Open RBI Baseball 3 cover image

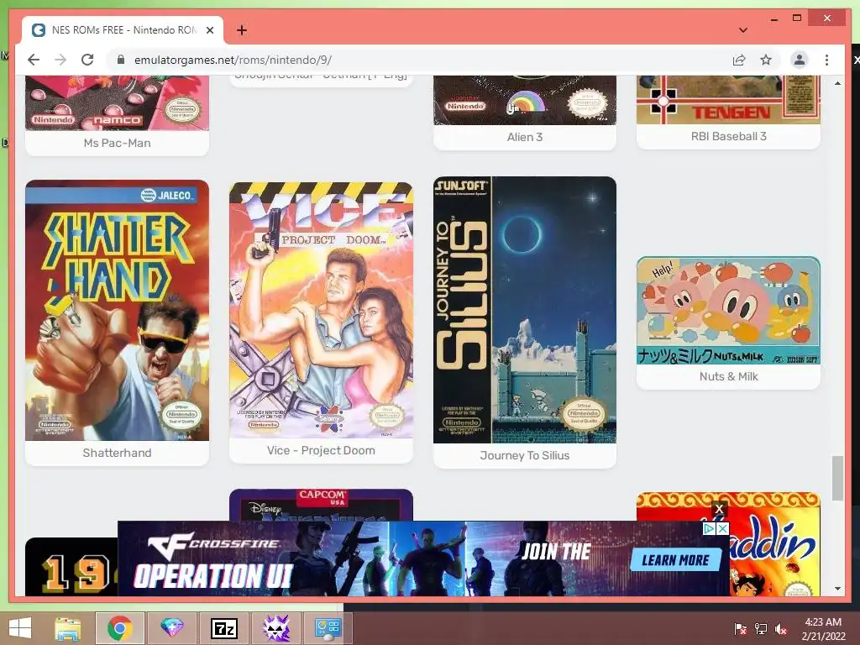coord(728,100)
